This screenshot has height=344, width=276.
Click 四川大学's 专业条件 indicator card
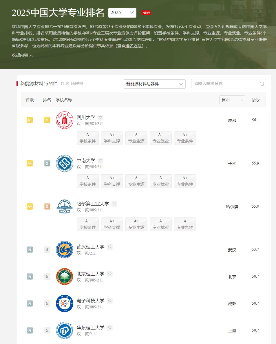pos(185,138)
